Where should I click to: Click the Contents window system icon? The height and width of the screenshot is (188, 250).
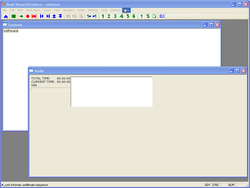[5, 24]
